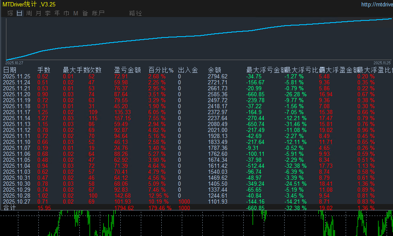
Task: Open the 周 weekly statistics tab
Action: click(29, 13)
